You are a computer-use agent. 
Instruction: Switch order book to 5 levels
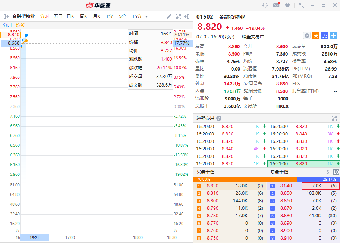point(328,172)
